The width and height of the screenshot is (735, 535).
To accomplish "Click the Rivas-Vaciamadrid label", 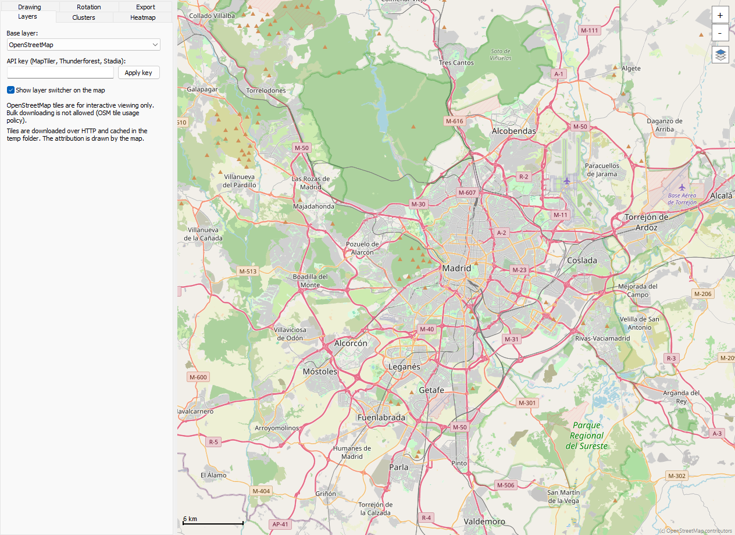I will tap(602, 338).
